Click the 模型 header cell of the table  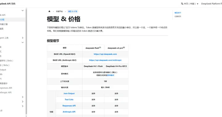64,48
